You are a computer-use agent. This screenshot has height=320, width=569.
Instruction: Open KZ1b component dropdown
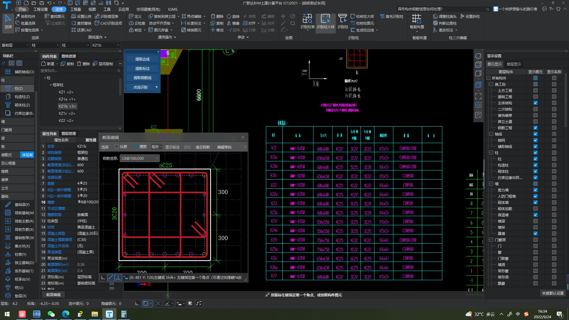[106, 45]
